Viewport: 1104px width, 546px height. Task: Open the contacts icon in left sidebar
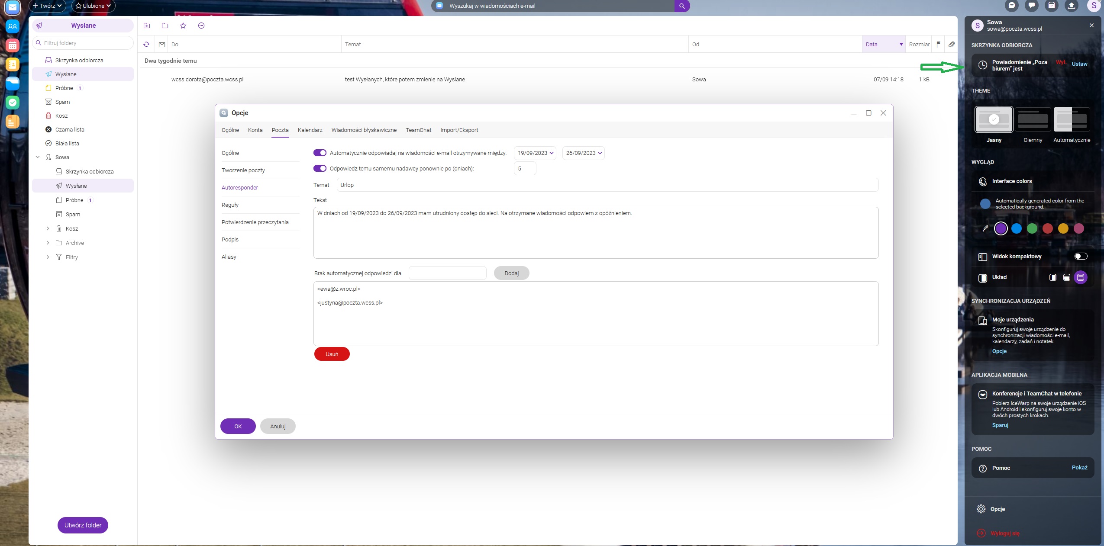click(x=13, y=26)
